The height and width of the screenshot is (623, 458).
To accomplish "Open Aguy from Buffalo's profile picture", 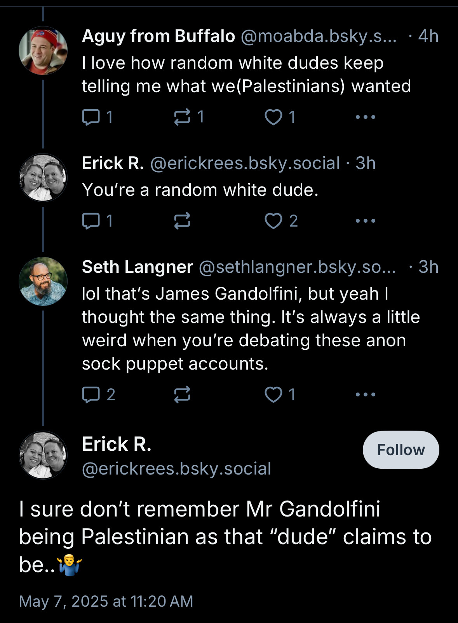I will (x=43, y=51).
